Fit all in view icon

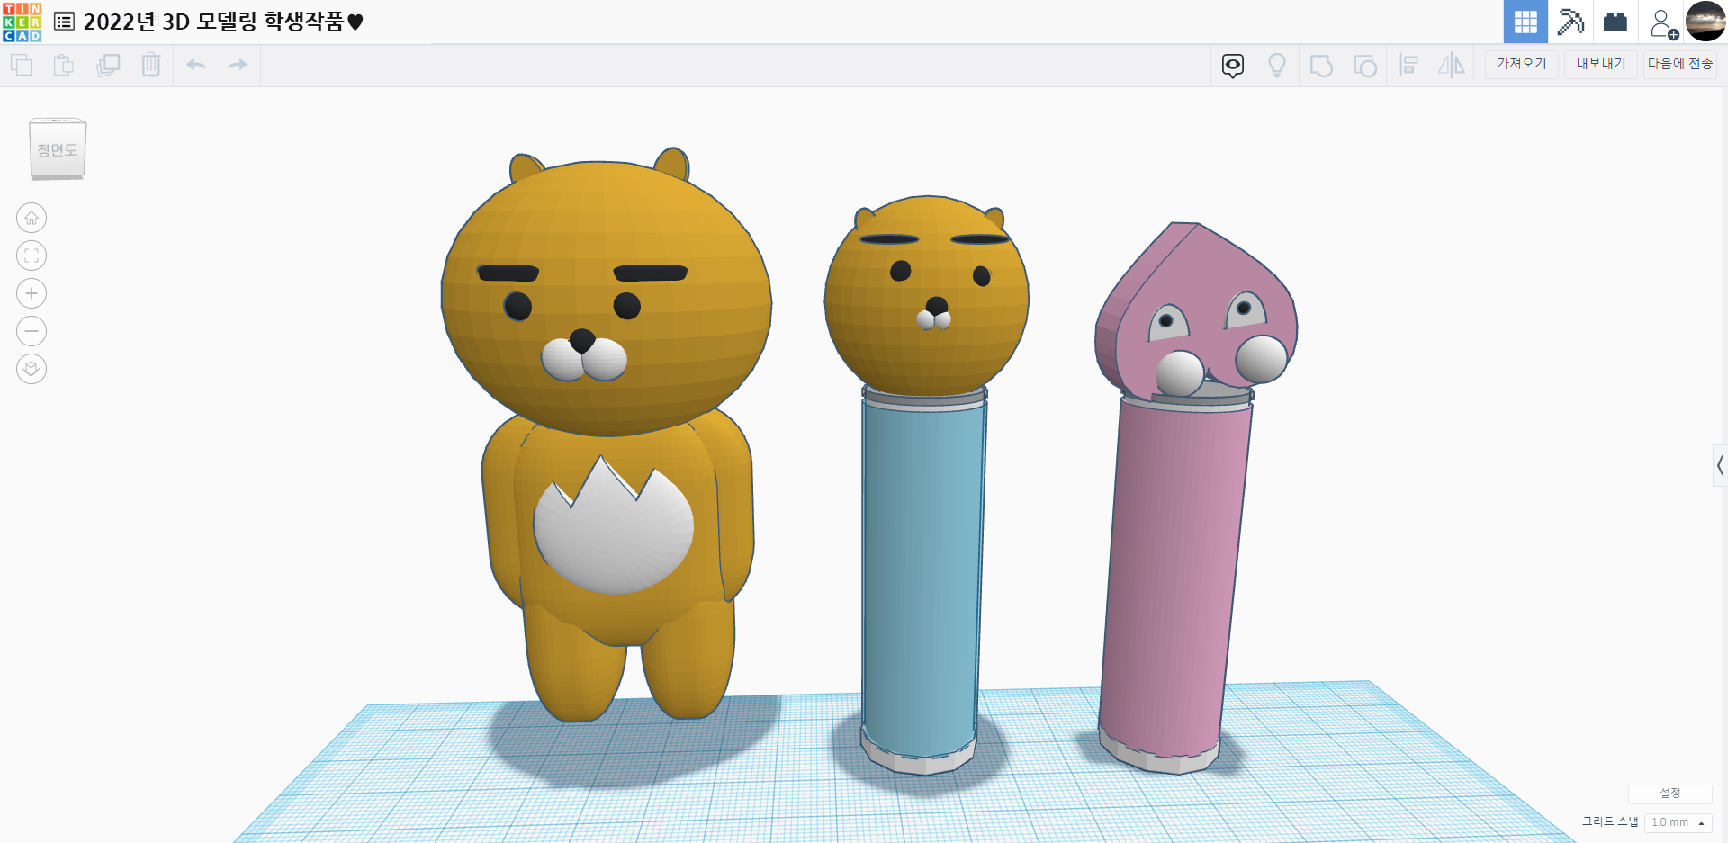pyautogui.click(x=31, y=256)
